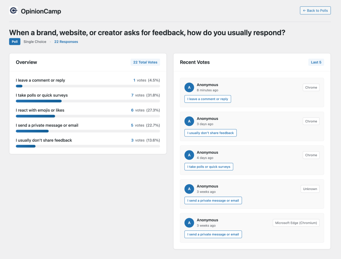Click avatar of the Unknown browser voter
The width and height of the screenshot is (341, 259).
click(x=189, y=189)
